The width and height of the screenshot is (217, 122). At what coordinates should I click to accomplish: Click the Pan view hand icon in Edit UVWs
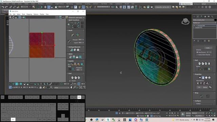tap(71, 87)
